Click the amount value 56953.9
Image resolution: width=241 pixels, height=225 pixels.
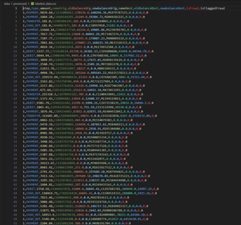click(48, 215)
